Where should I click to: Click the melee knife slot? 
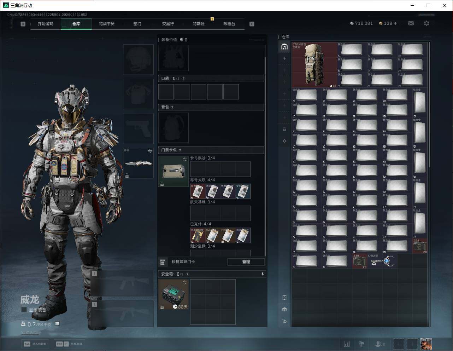[x=138, y=163]
